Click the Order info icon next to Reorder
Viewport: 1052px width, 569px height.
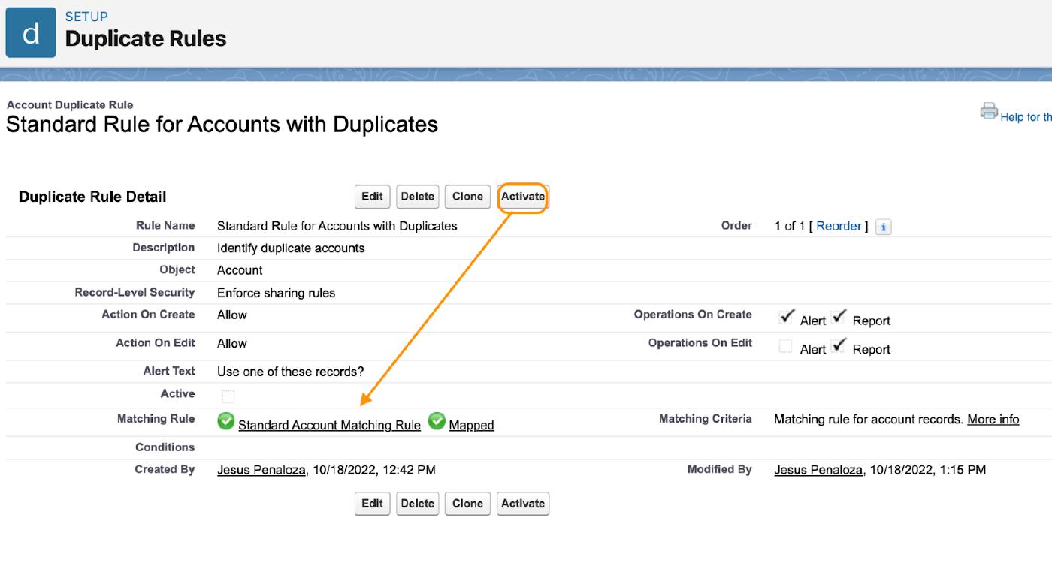click(884, 227)
